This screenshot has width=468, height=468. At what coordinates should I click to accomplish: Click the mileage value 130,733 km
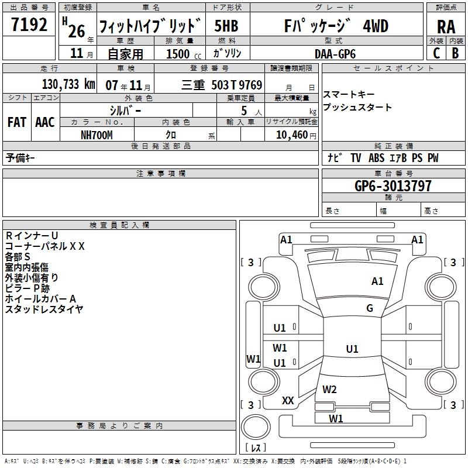tap(68, 84)
